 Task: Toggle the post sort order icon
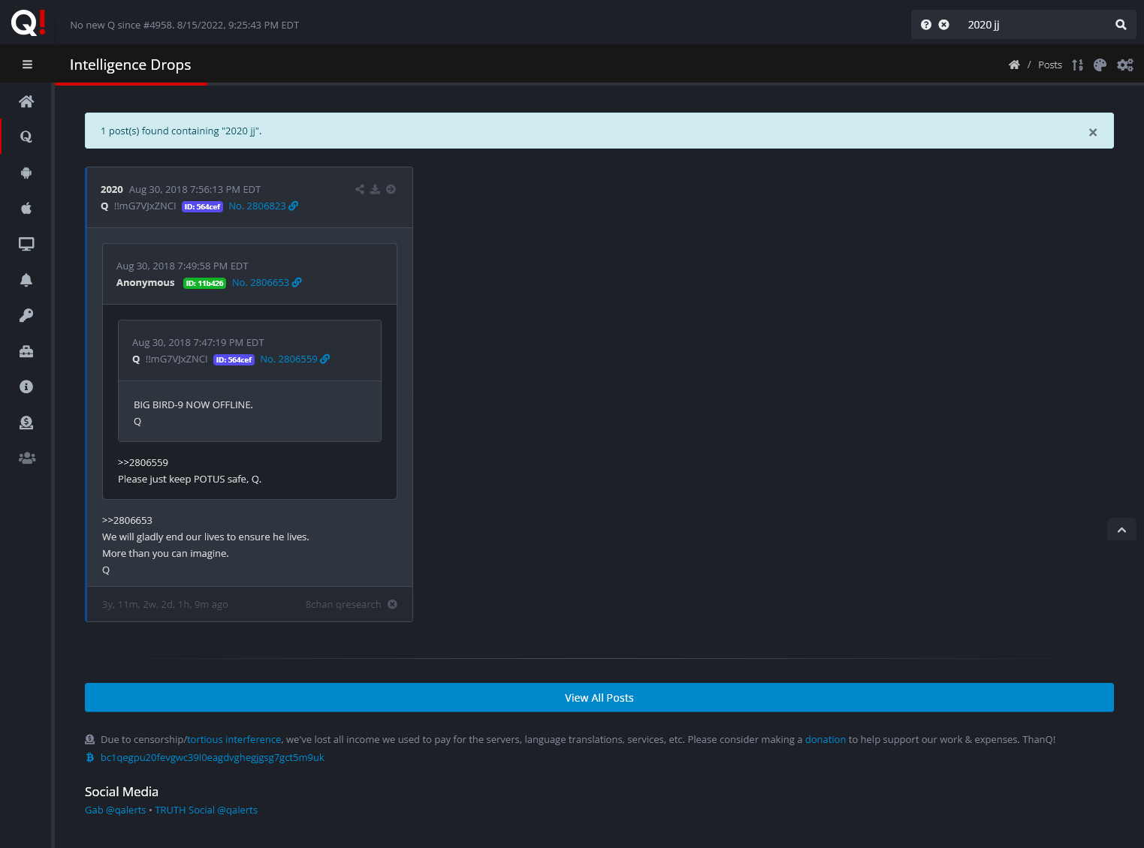tap(1078, 65)
